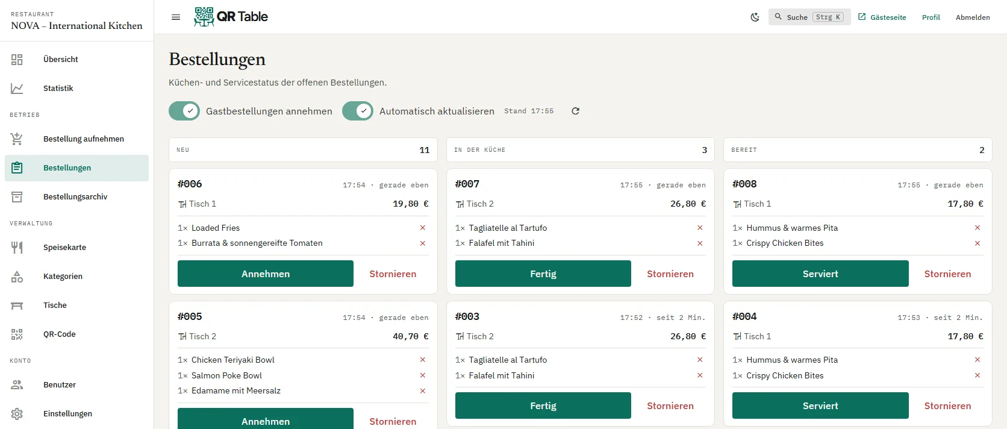Click the IN DER KÜCHE column header
This screenshot has height=429, width=1007.
(x=581, y=150)
